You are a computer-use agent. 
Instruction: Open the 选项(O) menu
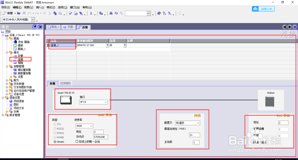[x=63, y=7]
